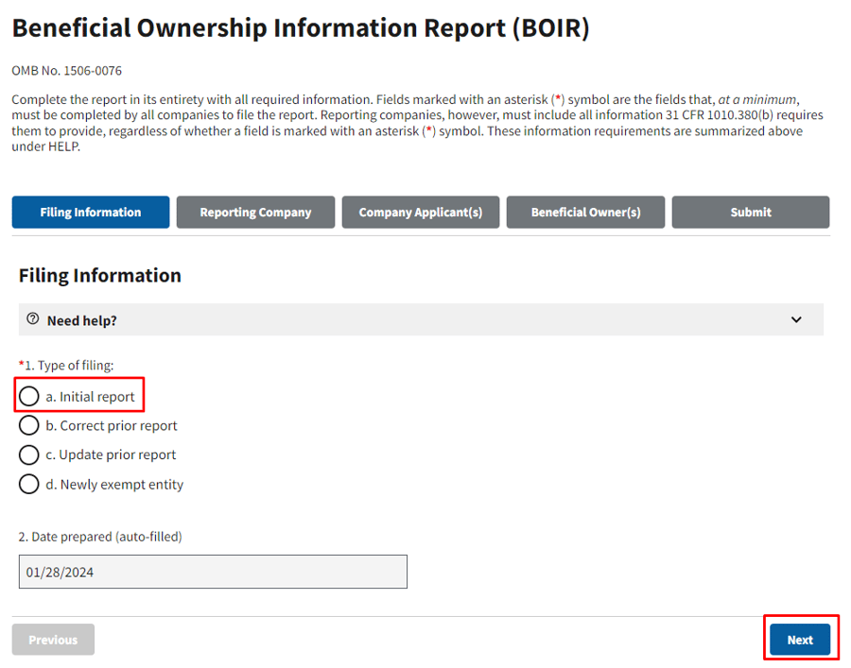851x668 pixels.
Task: Click the question mark icon beside Need help
Action: pos(32,319)
